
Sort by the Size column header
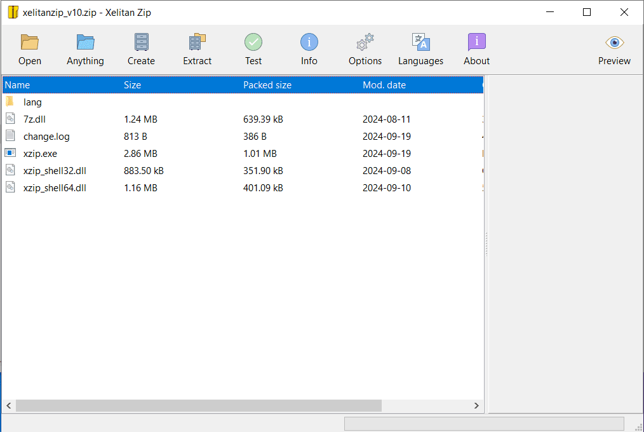tap(132, 85)
